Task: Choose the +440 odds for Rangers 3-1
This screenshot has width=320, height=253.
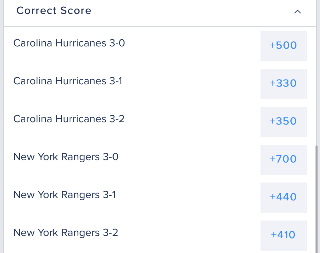Action: click(x=283, y=197)
